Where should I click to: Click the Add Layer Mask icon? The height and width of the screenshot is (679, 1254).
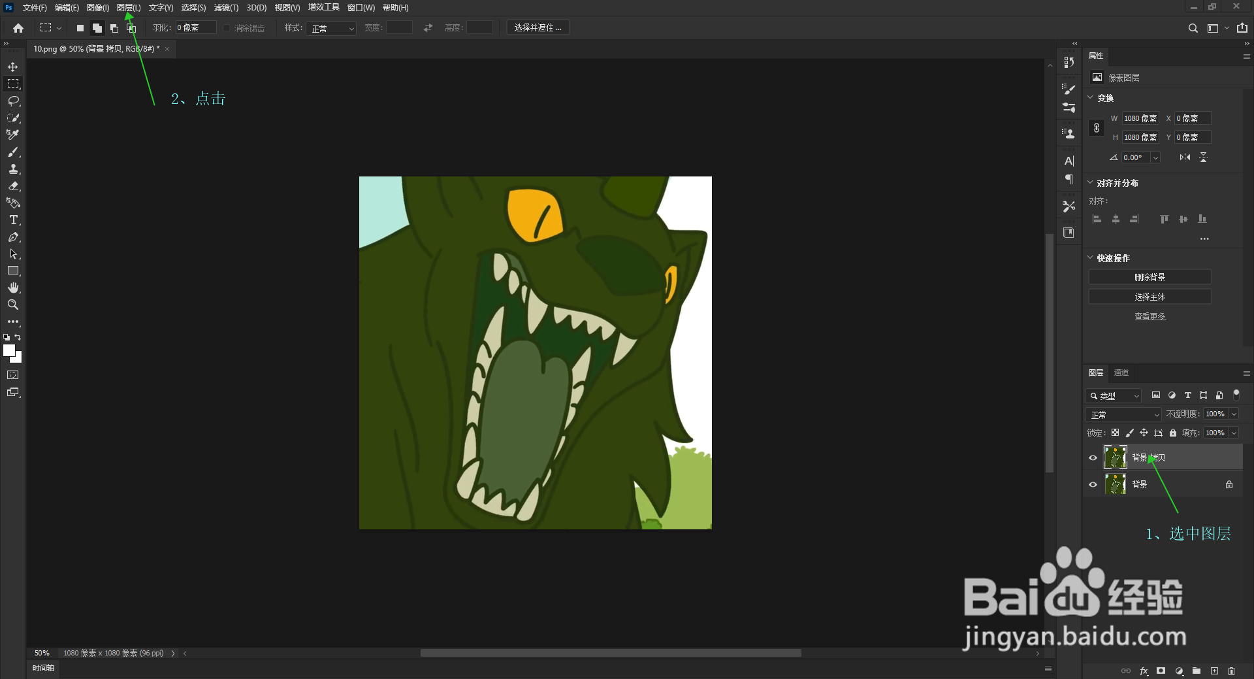pyautogui.click(x=1161, y=671)
